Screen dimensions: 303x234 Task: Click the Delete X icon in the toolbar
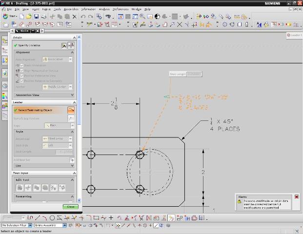coord(74,16)
